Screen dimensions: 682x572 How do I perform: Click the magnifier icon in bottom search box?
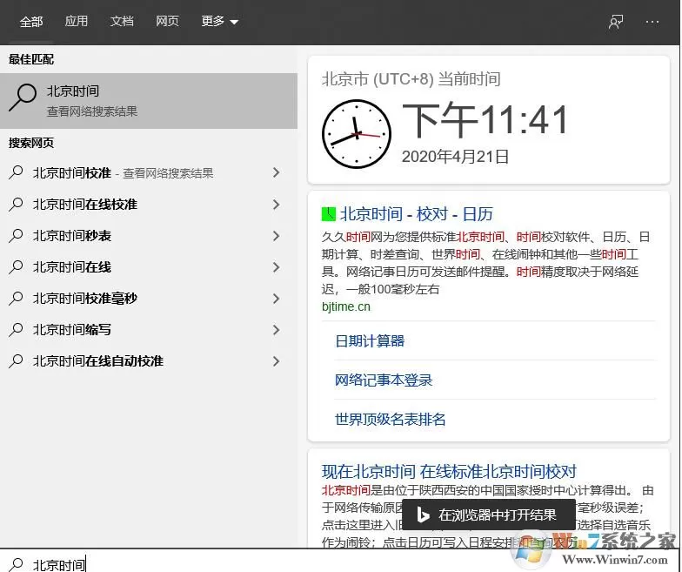point(16,564)
